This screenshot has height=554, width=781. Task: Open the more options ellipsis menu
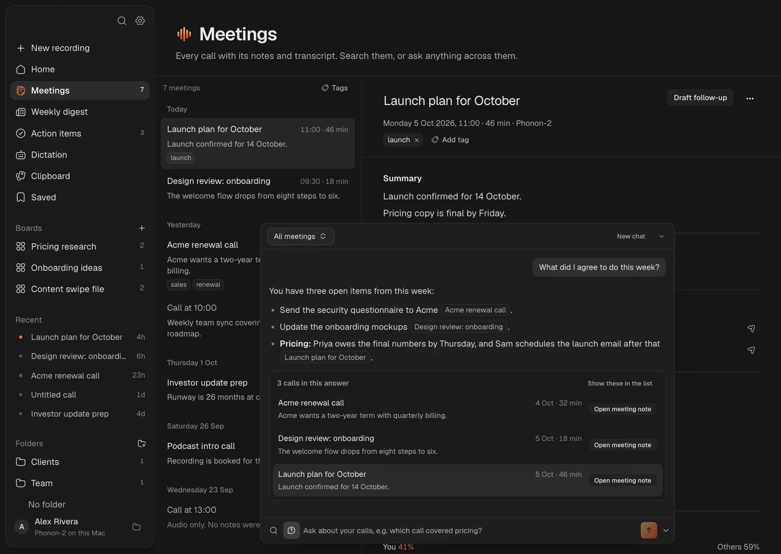tap(750, 98)
